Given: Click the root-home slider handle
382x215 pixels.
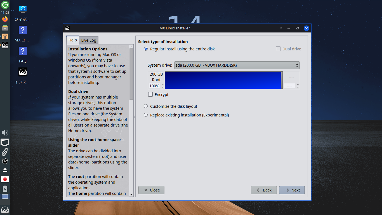Looking at the screenshot, I should pyautogui.click(x=282, y=80).
